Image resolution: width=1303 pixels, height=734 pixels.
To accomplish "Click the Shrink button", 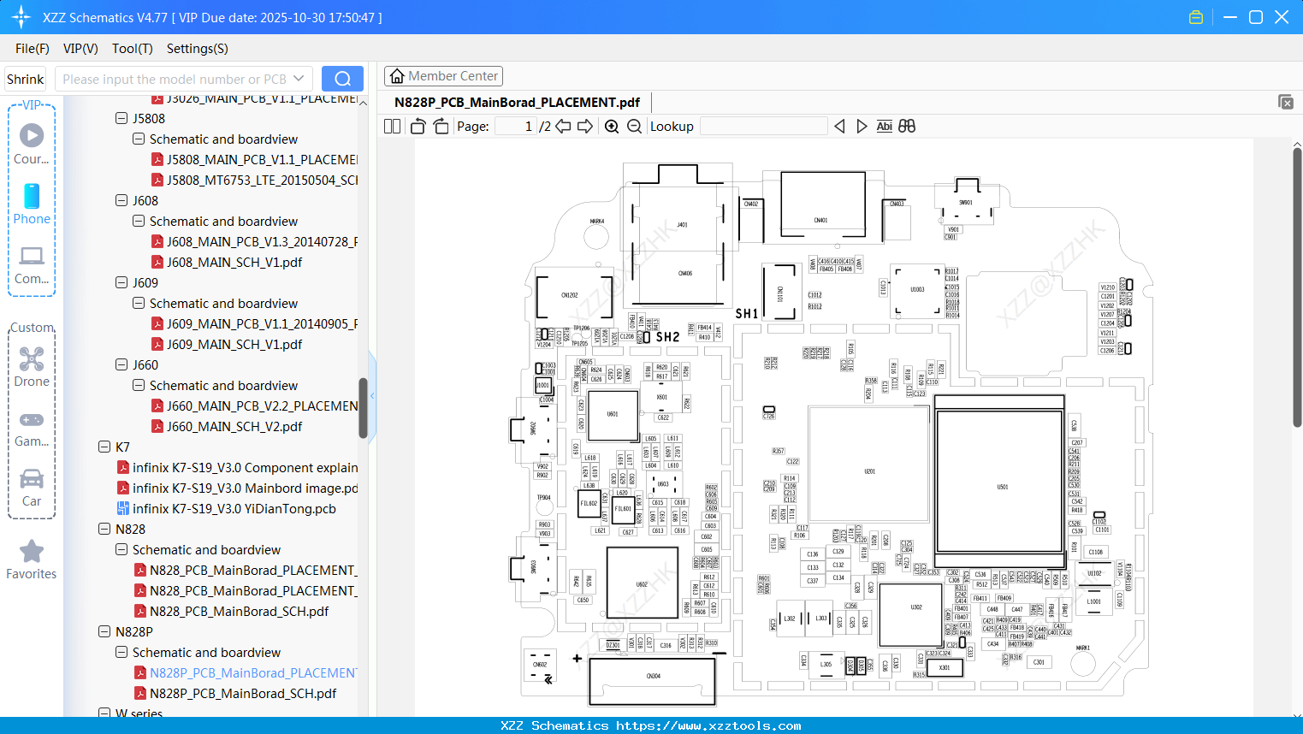I will tap(25, 78).
